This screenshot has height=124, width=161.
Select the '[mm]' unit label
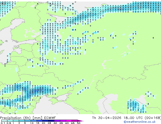click(38, 118)
